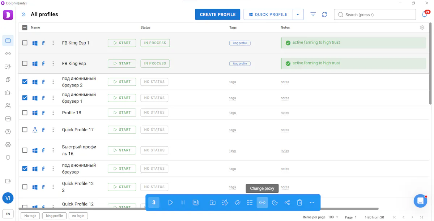
Task: Open the API icon in the sidebar
Action: [8, 119]
